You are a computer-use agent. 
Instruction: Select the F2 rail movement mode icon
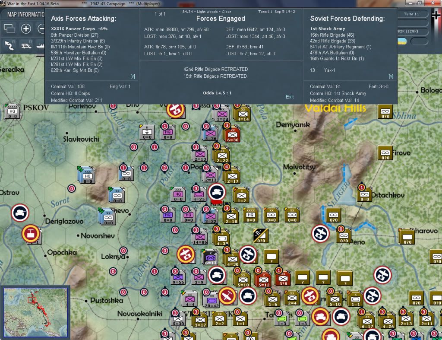[26, 45]
